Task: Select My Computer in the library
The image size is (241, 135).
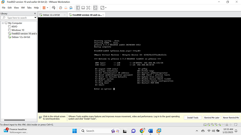Action: (15, 23)
